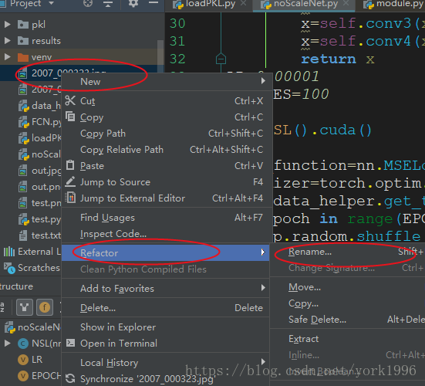Choose Jump to Source
The image size is (425, 386).
coord(167,182)
